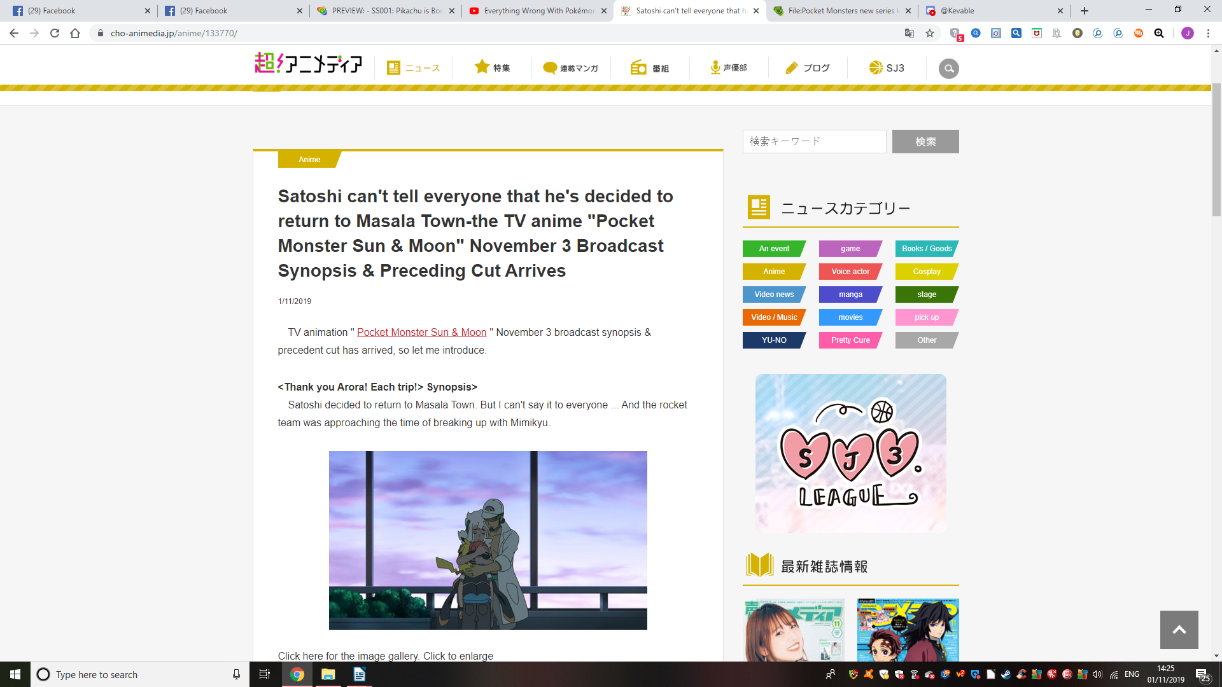Reload the current page
Image resolution: width=1222 pixels, height=687 pixels.
55,33
